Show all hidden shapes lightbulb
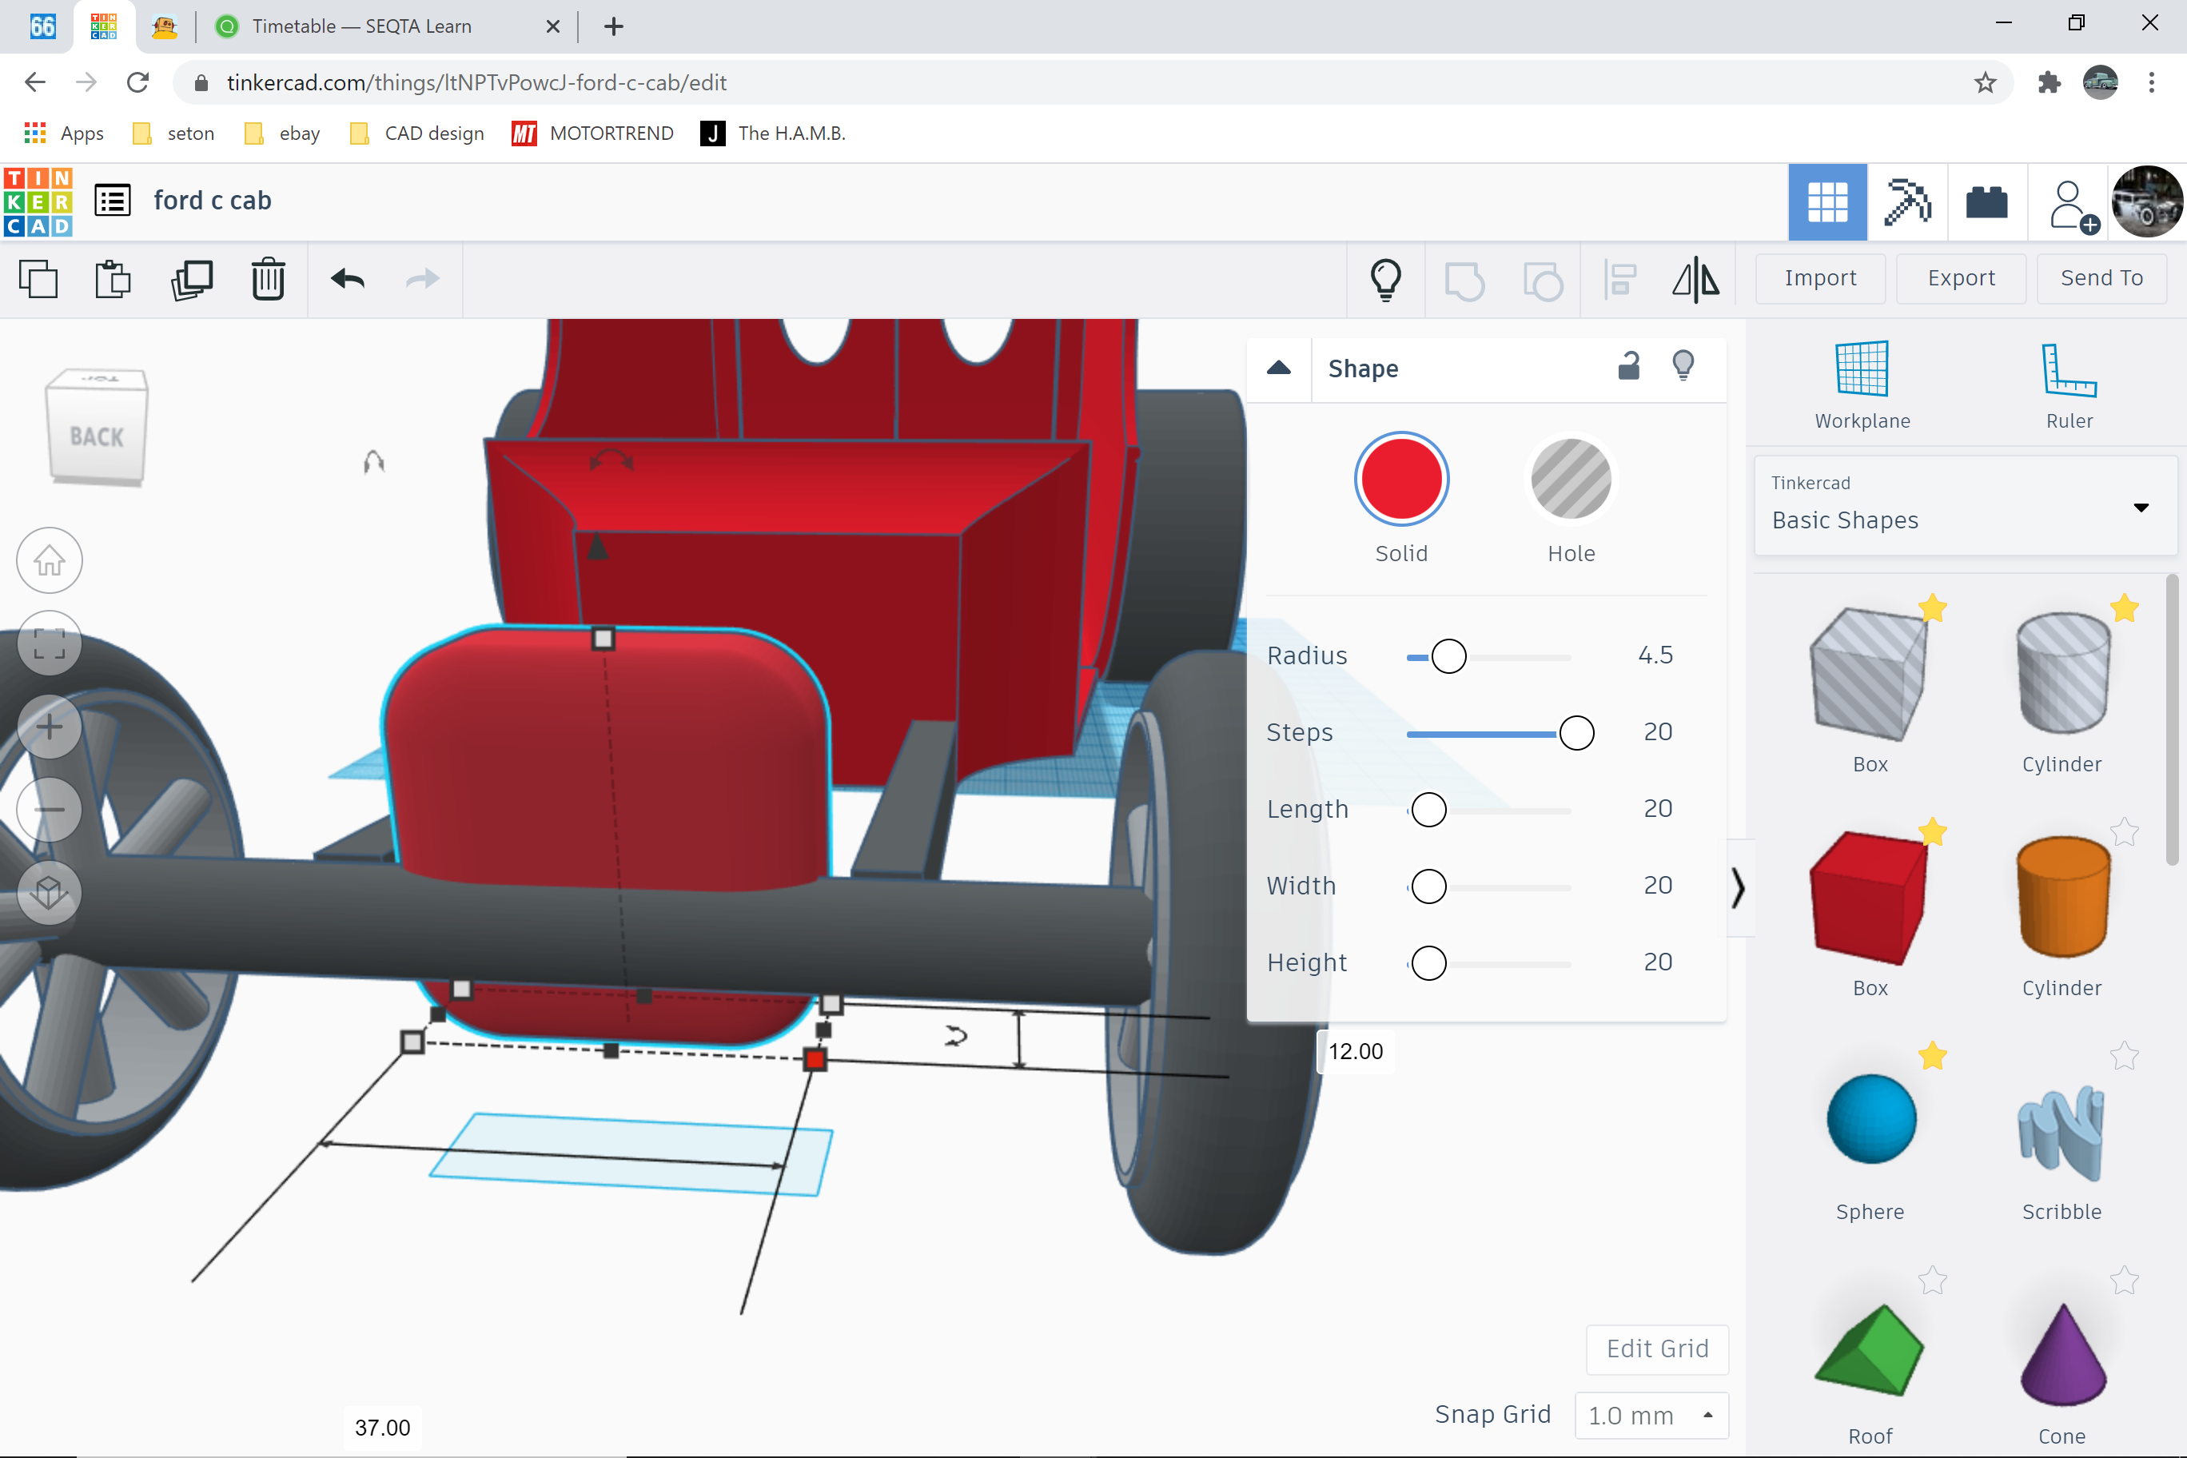 1385,279
